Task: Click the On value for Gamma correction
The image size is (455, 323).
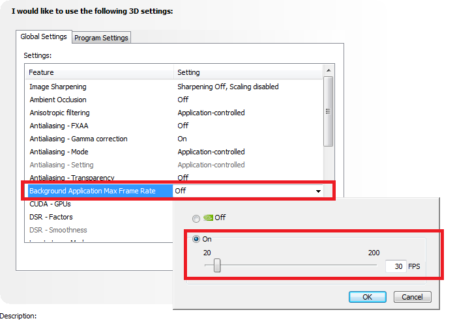Action: click(x=183, y=139)
